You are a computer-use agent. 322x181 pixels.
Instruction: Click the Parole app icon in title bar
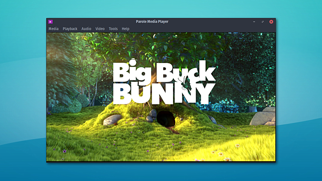[51, 21]
